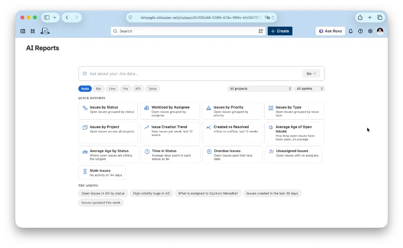
Task: Click 'No activity in 14+ days' description
Action: (106, 175)
